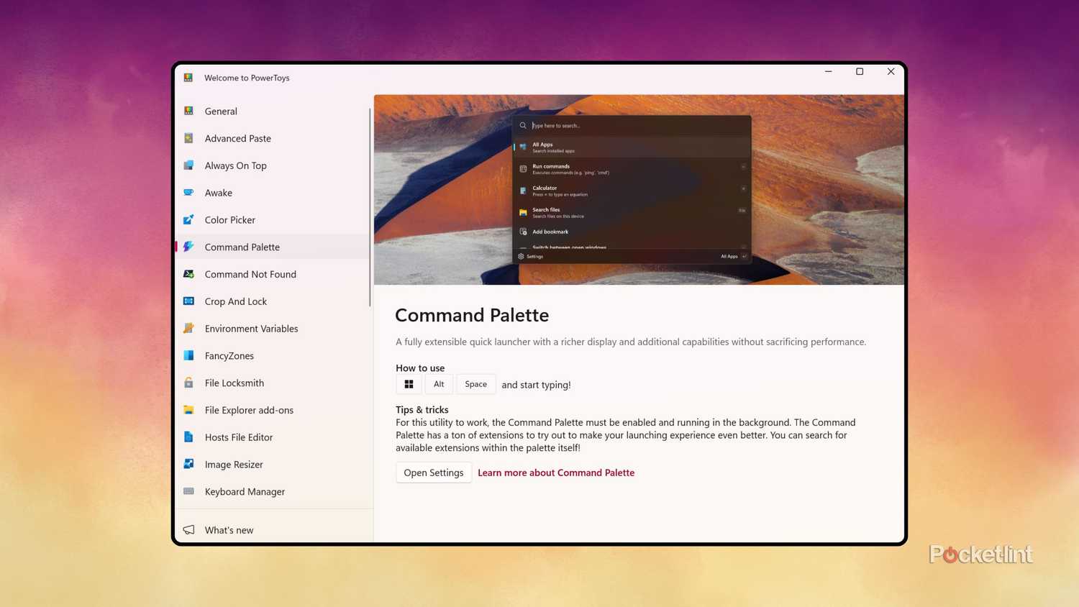Click the Command Not Found icon
This screenshot has width=1079, height=607.
(x=188, y=274)
